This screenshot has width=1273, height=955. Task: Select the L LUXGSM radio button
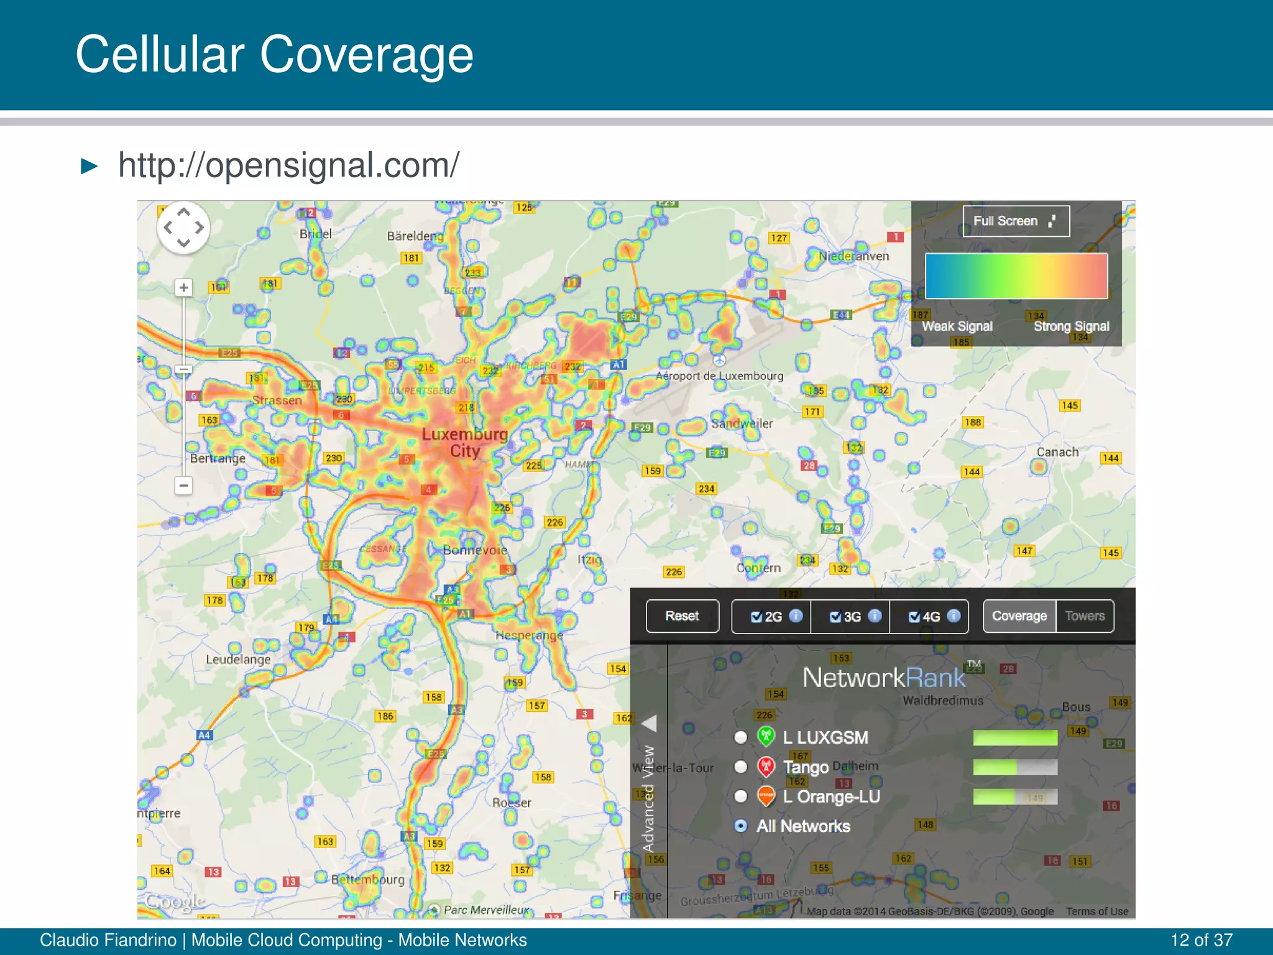coord(740,737)
